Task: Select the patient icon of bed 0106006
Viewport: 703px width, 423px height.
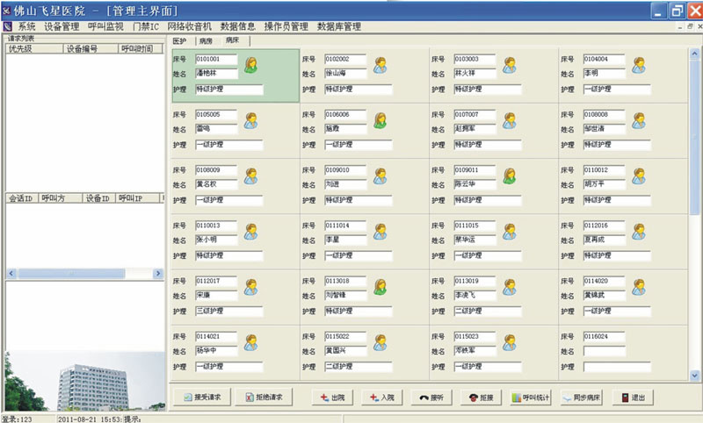Action: click(x=380, y=120)
